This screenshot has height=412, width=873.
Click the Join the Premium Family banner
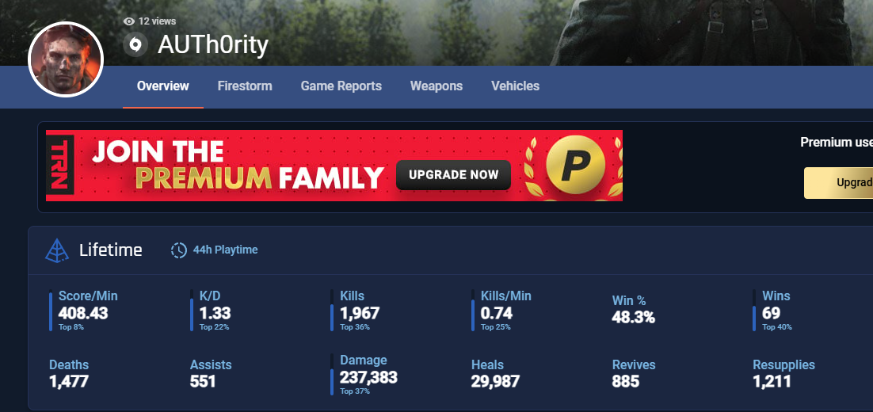tap(334, 166)
